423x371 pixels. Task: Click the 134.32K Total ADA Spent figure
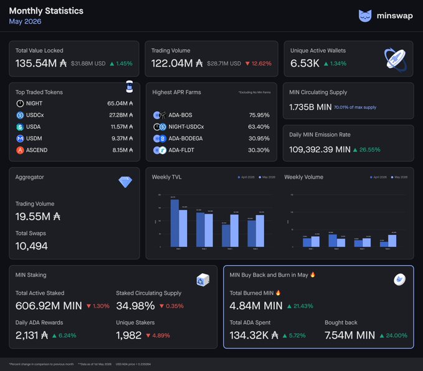[x=254, y=335]
